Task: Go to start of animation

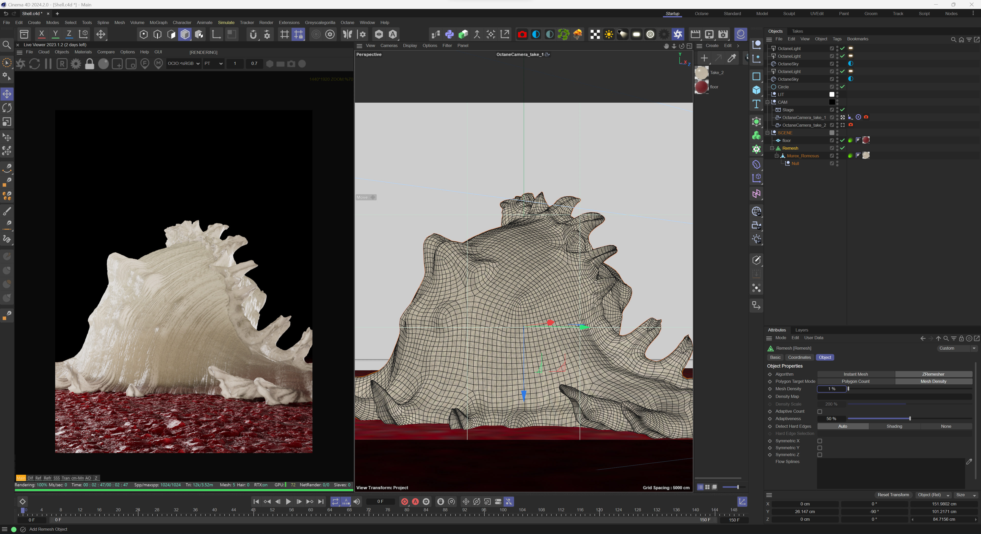Action: point(256,502)
